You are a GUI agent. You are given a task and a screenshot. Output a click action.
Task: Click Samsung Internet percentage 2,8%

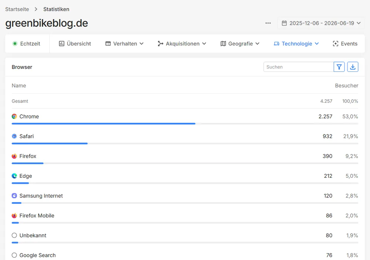click(x=351, y=196)
